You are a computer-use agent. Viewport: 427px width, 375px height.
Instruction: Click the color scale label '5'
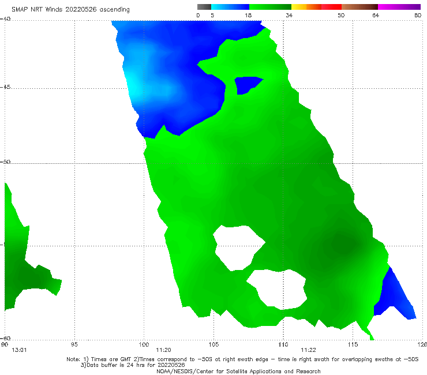pyautogui.click(x=212, y=15)
